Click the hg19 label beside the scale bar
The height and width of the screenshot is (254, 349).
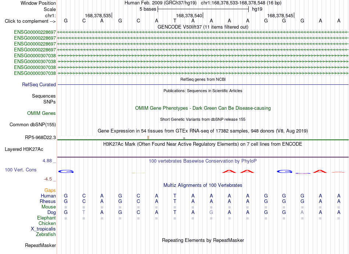point(257,9)
